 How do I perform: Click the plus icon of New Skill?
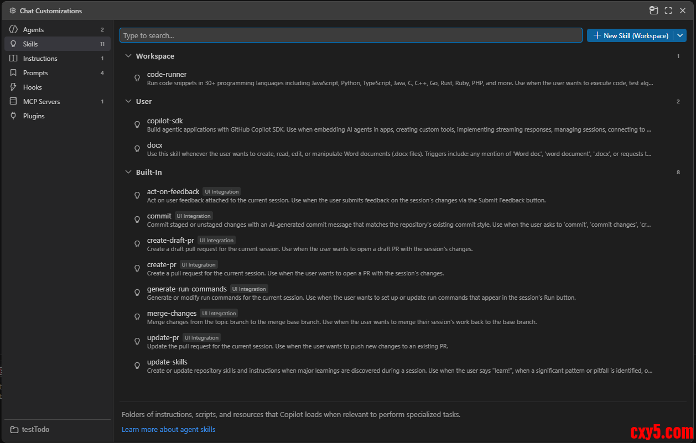(597, 35)
